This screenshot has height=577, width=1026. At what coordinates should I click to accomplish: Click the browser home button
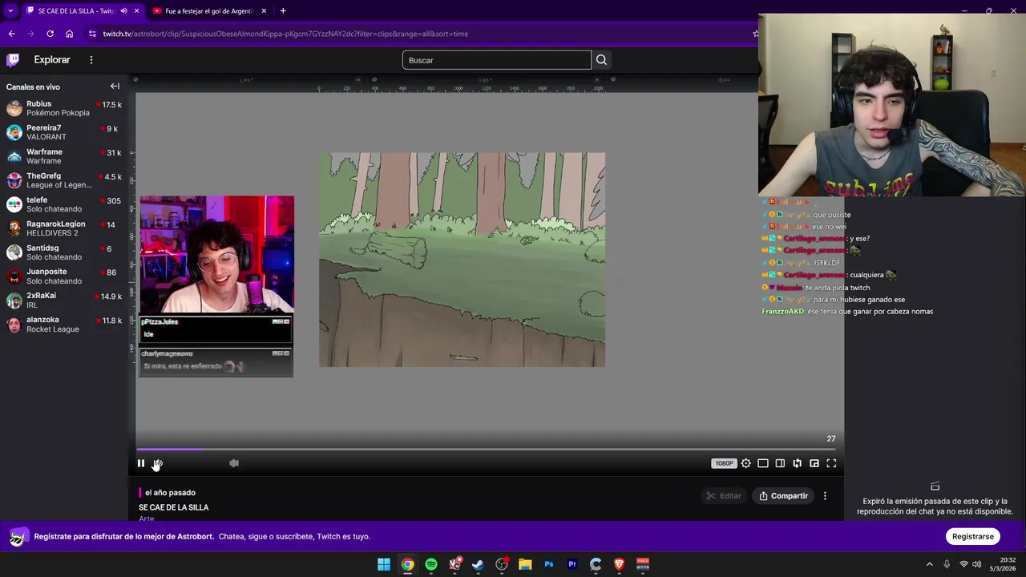tap(69, 34)
